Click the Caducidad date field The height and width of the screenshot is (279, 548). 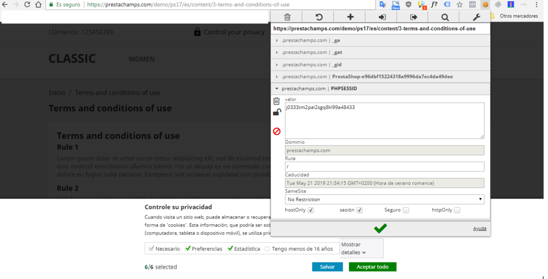pyautogui.click(x=385, y=183)
